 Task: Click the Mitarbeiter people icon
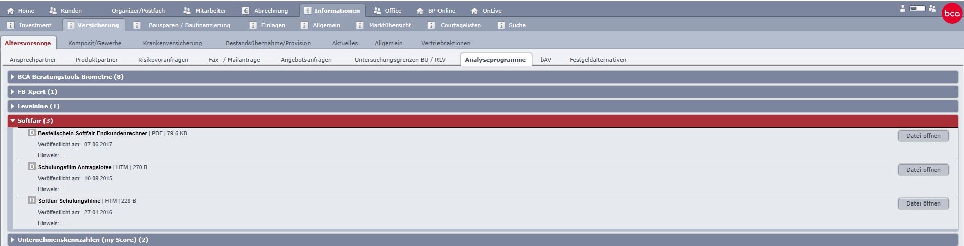(x=187, y=11)
